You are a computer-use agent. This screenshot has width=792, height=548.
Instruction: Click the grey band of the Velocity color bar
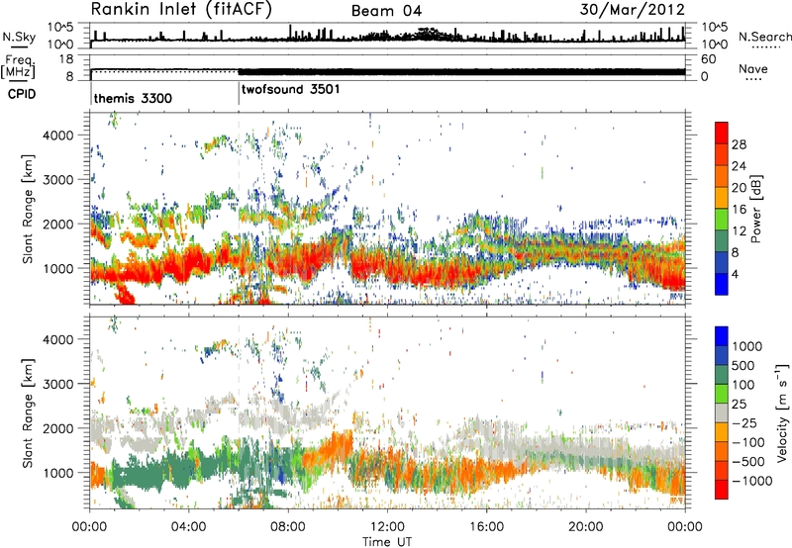tap(722, 412)
